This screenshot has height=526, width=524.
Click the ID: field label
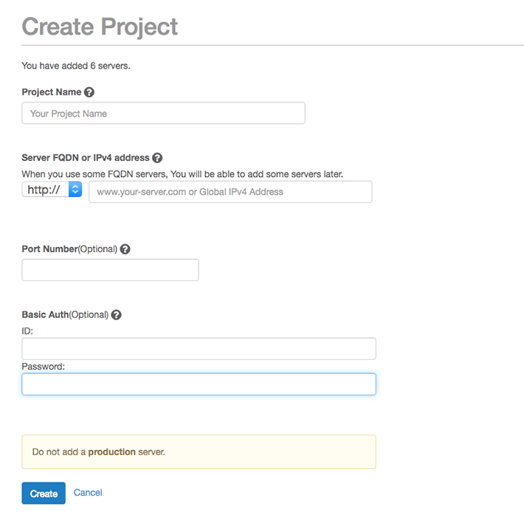coord(27,331)
